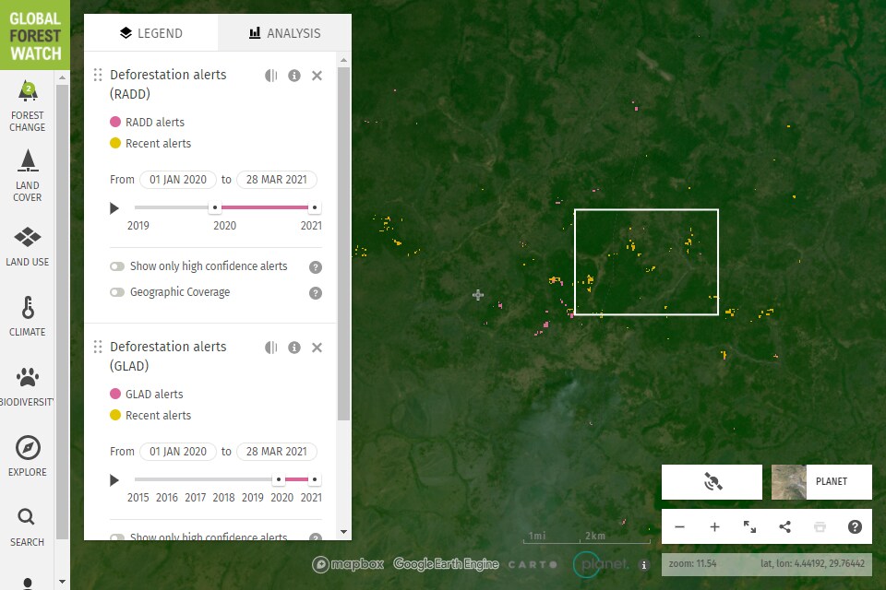Remove the RADD deforestation alerts layer
The height and width of the screenshot is (590, 886).
point(317,76)
